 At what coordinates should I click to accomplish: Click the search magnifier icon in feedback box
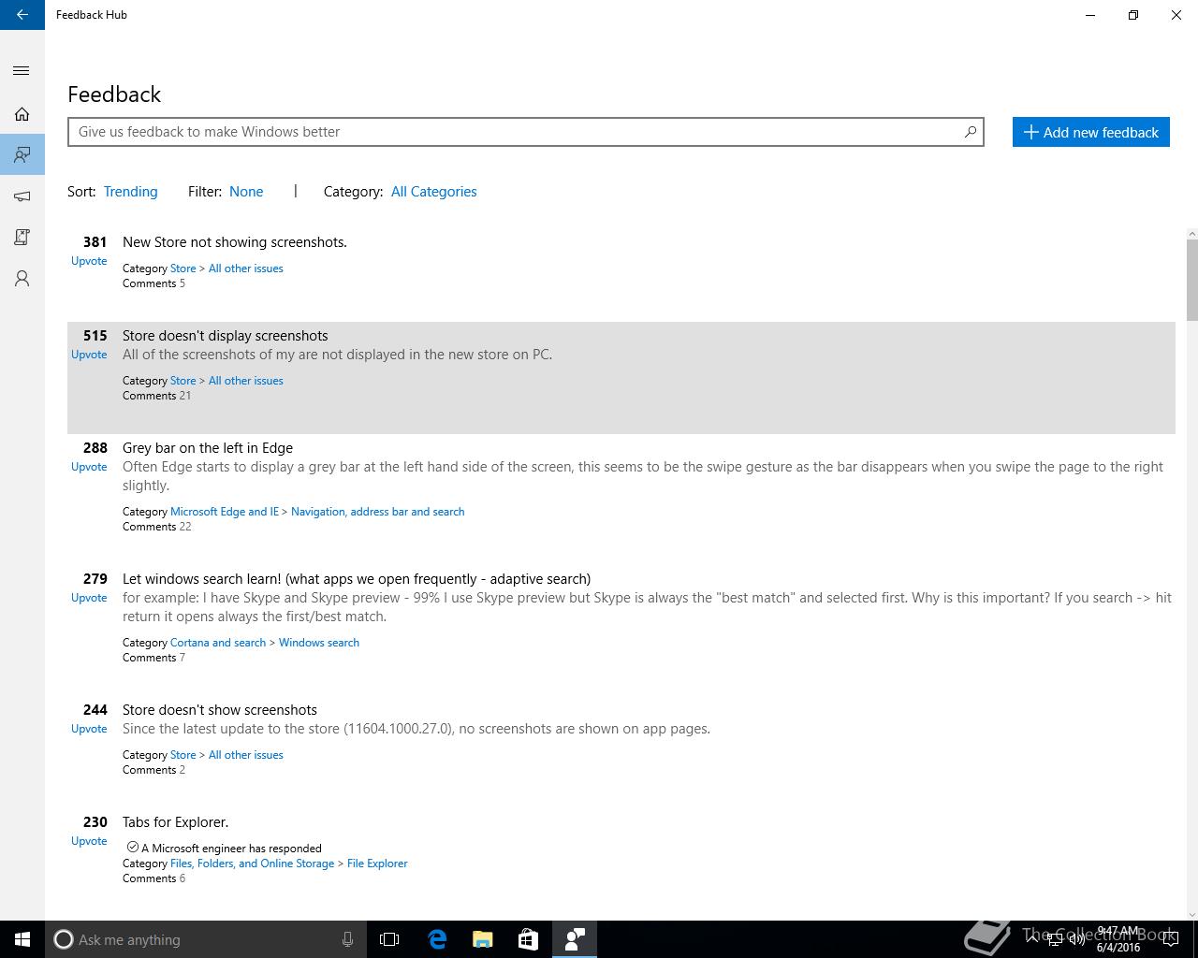971,132
